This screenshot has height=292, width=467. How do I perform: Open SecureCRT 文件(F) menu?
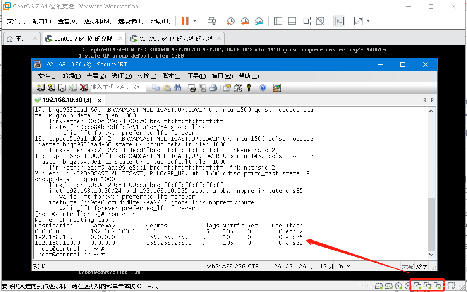click(x=47, y=76)
